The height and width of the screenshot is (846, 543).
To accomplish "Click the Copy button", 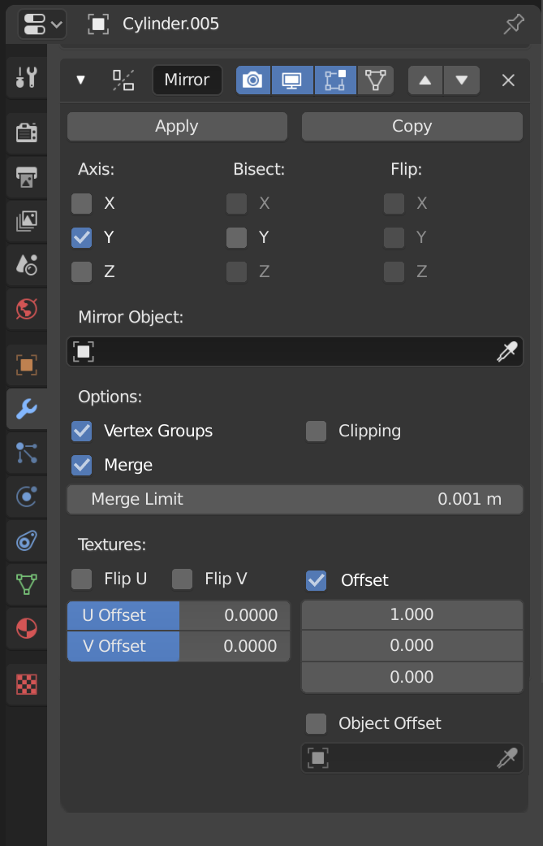I will (412, 126).
